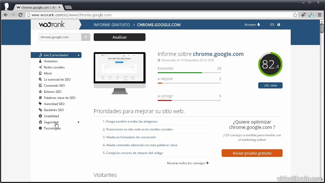
Task: Click the user icon next to Acceder
Action: [258, 25]
